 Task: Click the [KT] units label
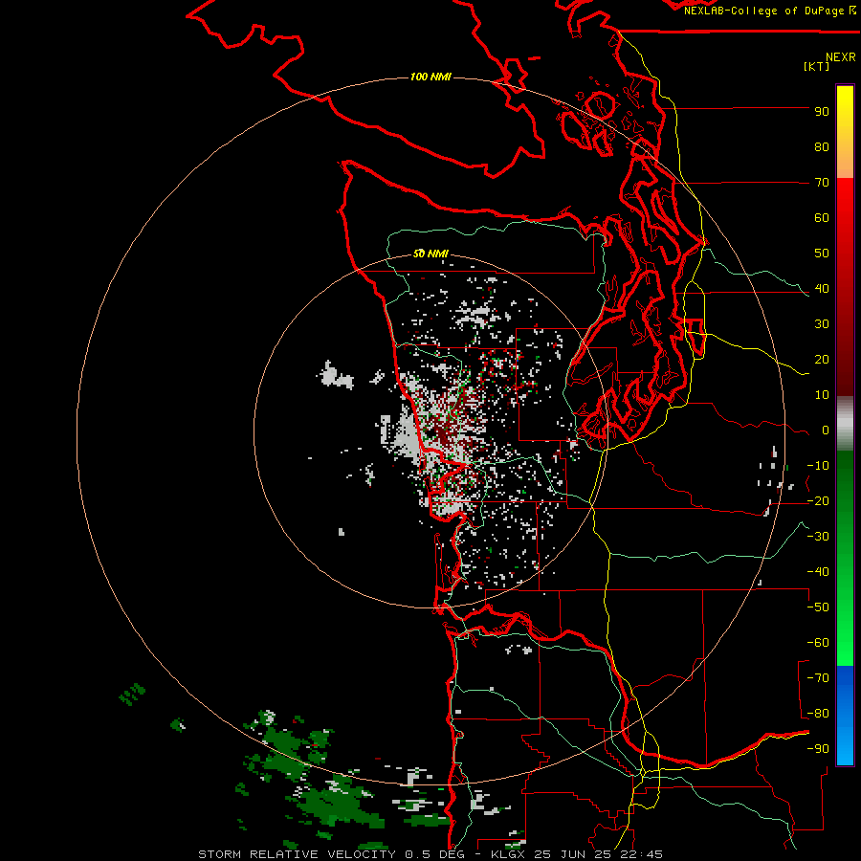(817, 66)
